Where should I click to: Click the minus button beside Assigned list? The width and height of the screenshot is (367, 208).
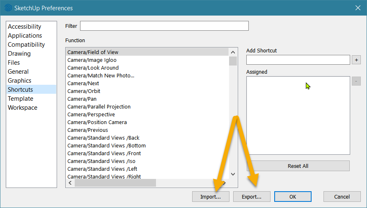(x=356, y=81)
